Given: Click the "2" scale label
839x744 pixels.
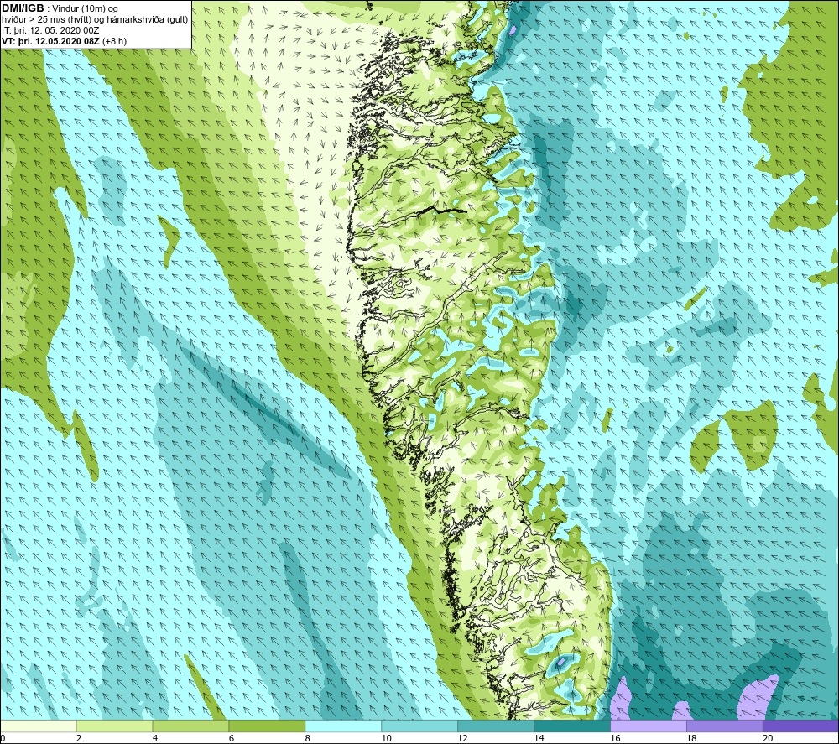Looking at the screenshot, I should [79, 738].
